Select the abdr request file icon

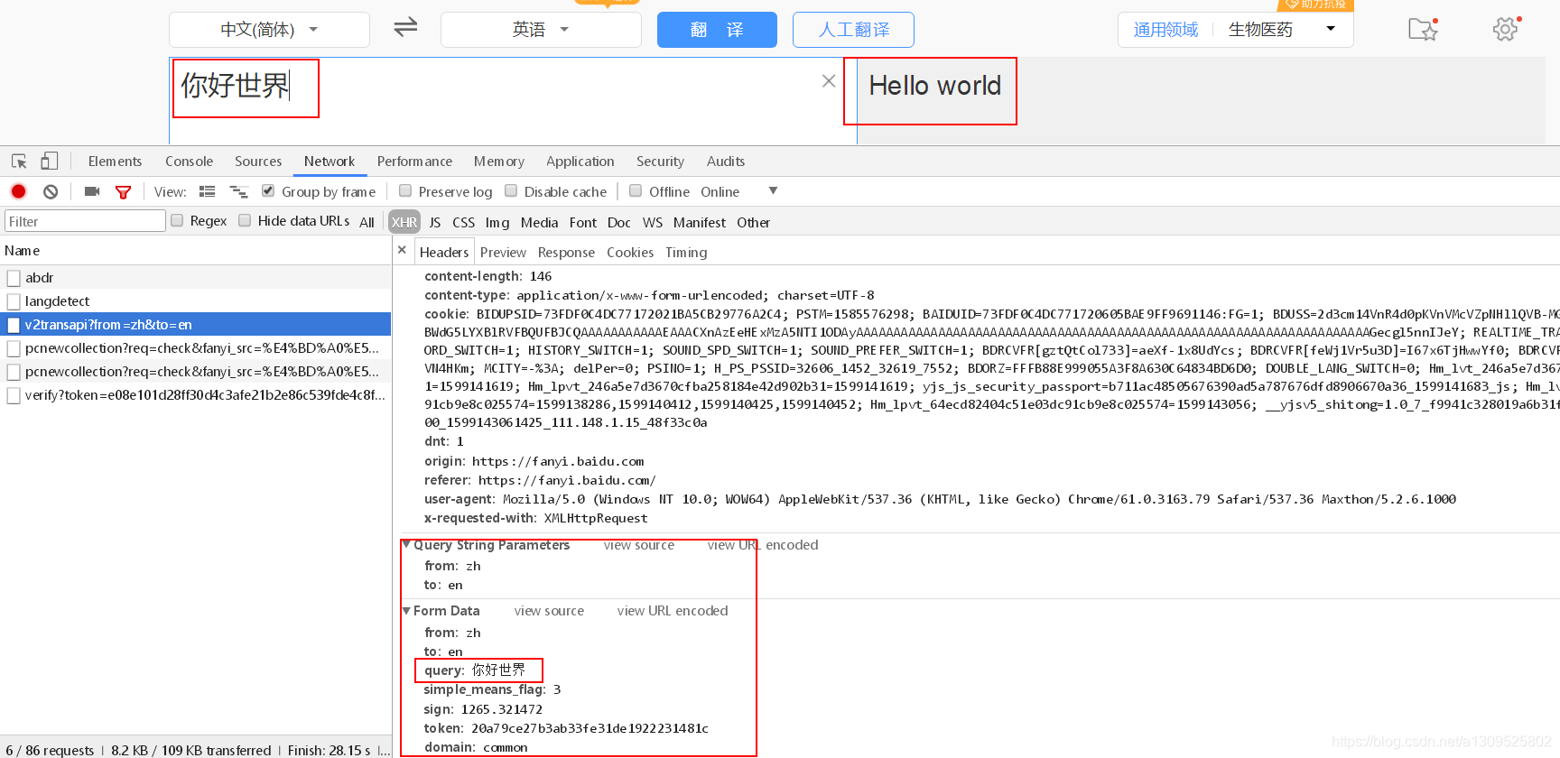click(x=14, y=278)
